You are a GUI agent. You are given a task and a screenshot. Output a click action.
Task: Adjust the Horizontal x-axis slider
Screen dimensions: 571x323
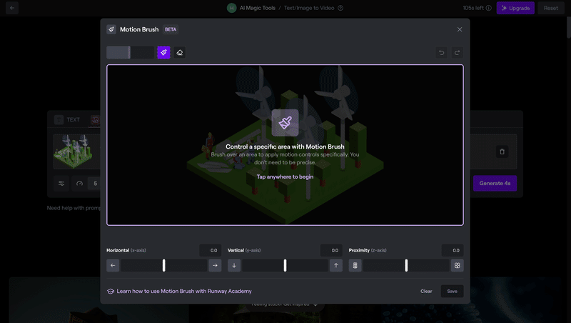(164, 265)
